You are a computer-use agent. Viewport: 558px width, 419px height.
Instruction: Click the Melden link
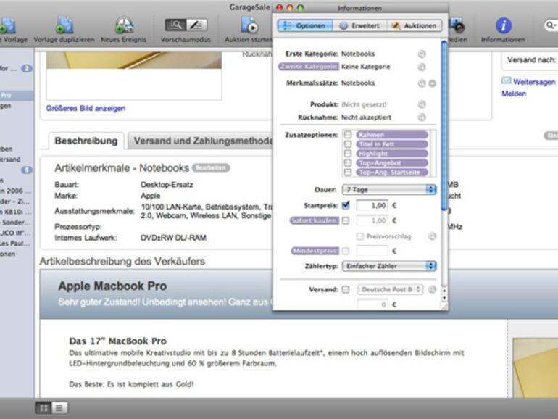point(514,94)
